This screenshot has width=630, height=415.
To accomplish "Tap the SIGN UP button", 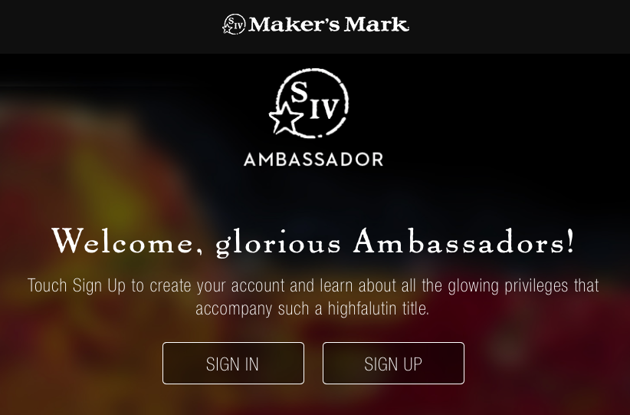I will coord(393,363).
